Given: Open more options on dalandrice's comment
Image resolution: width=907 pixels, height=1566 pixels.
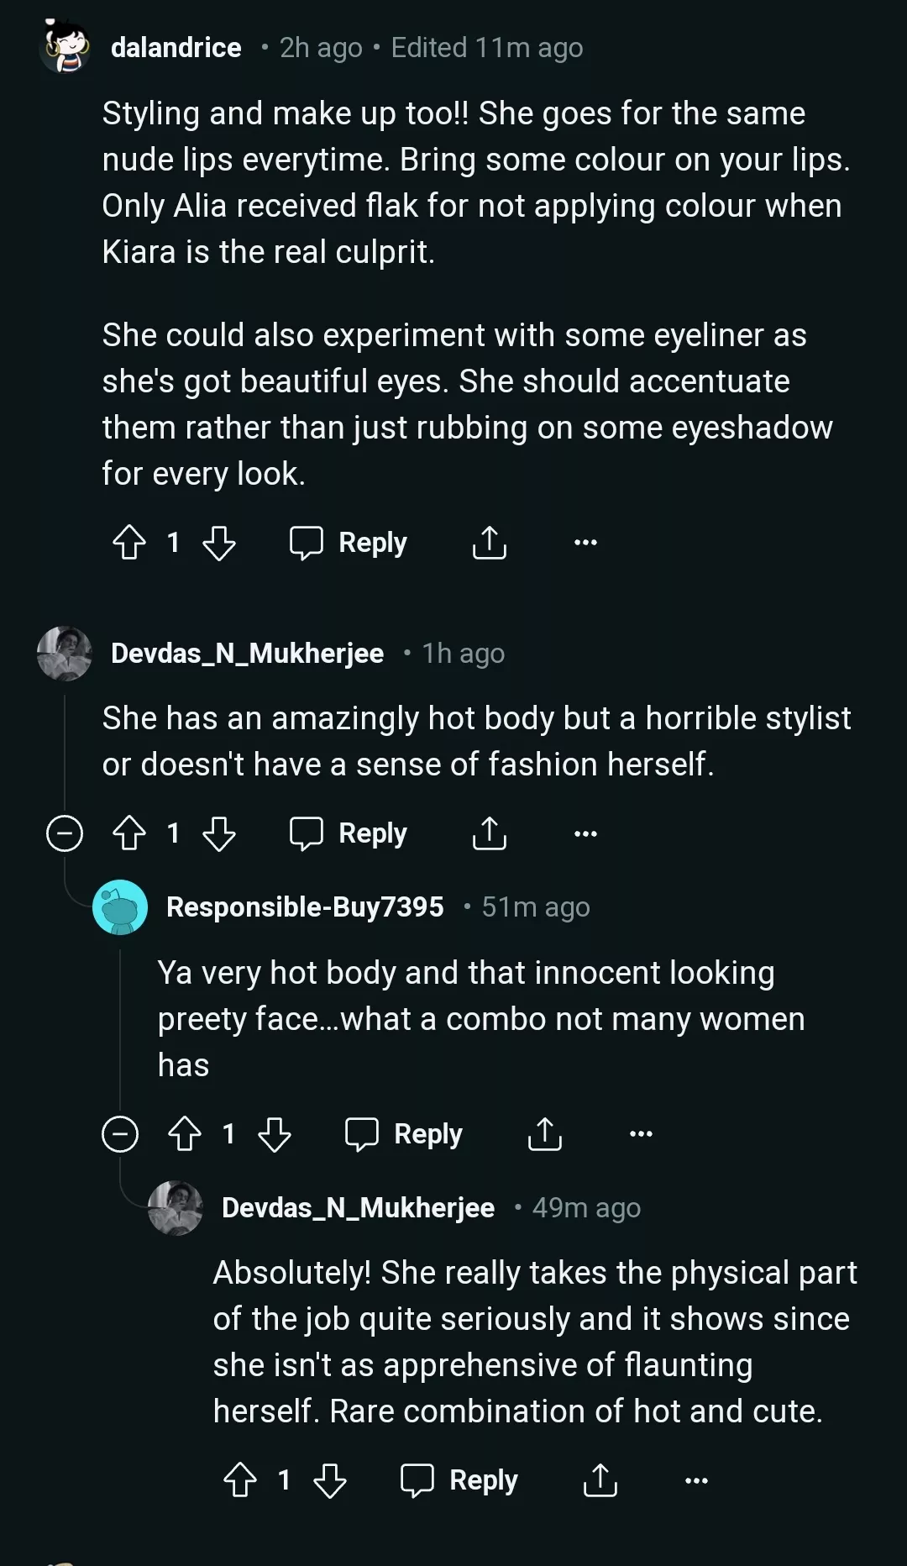Looking at the screenshot, I should [x=585, y=543].
